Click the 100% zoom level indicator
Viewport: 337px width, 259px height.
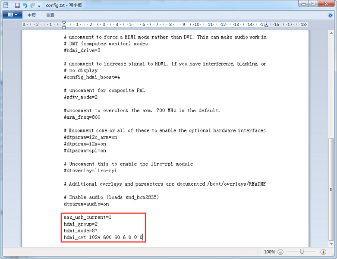coord(270,252)
